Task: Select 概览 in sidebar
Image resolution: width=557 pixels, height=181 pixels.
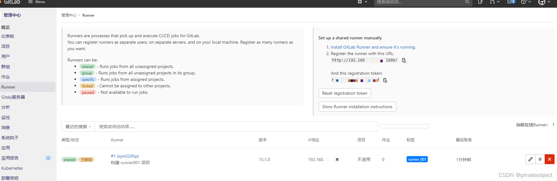Action: coord(6,27)
